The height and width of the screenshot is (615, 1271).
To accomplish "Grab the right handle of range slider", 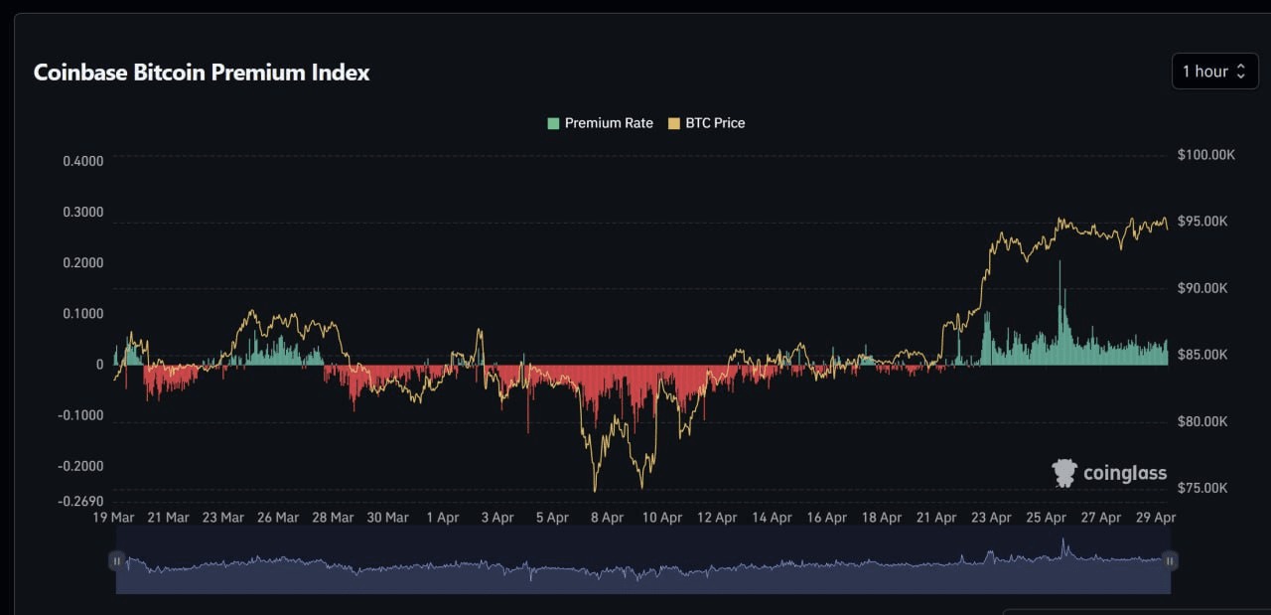I will coord(1169,561).
